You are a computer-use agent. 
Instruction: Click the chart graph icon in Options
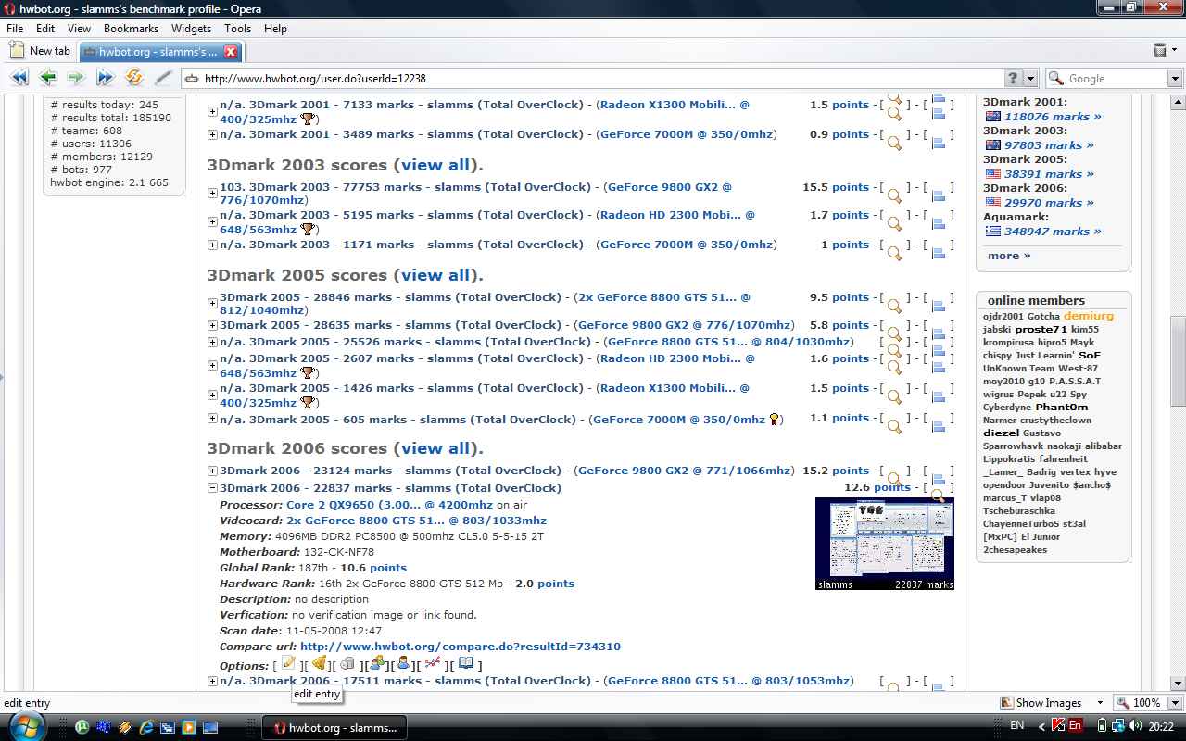point(432,663)
